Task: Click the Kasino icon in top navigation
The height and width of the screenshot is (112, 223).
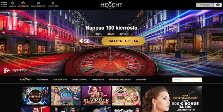Action: click(13, 3)
